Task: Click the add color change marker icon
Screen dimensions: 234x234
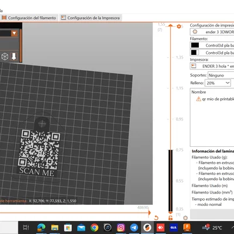Action: tap(179, 26)
